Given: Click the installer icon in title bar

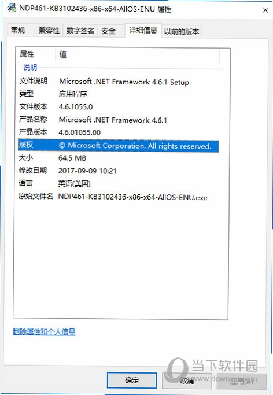Looking at the screenshot, I should click(x=12, y=9).
